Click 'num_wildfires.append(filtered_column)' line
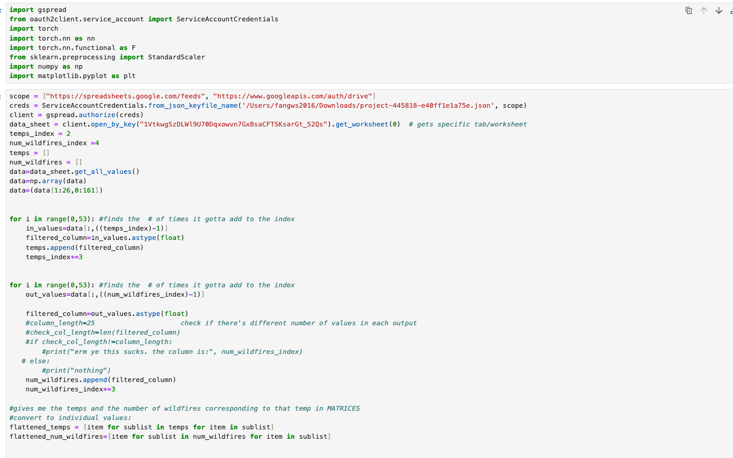This screenshot has width=733, height=458. [101, 380]
